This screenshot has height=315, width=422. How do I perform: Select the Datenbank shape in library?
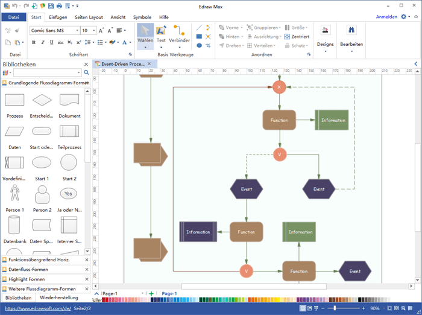14,231
